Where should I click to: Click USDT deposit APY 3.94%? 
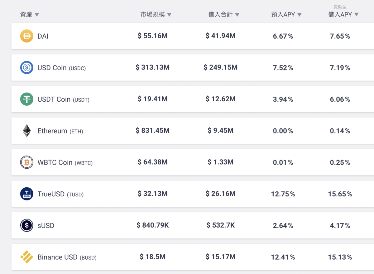click(x=283, y=99)
